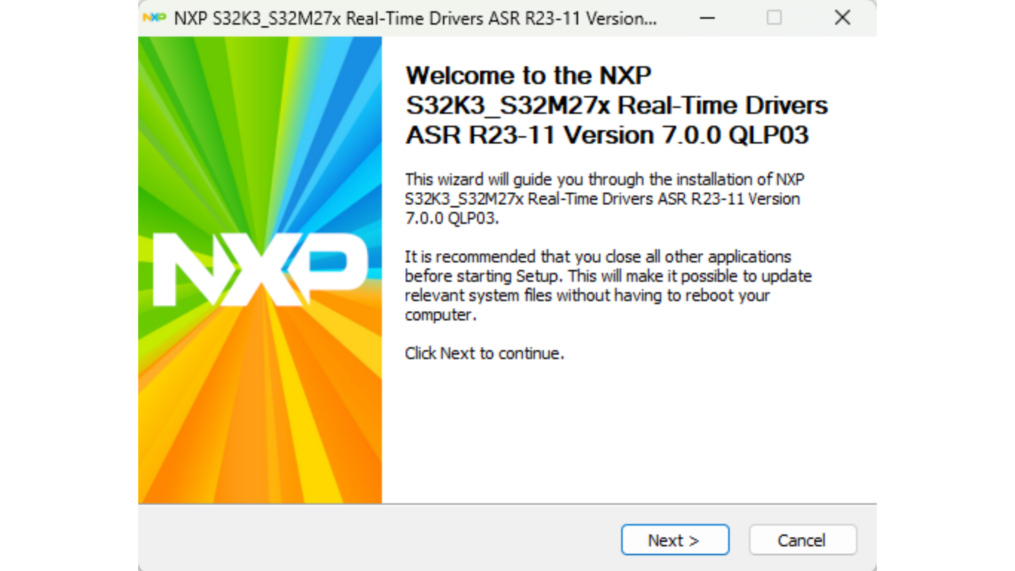Click the 'This wizard will guide you' paragraph

point(604,198)
